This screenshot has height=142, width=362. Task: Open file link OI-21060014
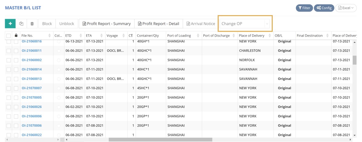pos(32,69)
